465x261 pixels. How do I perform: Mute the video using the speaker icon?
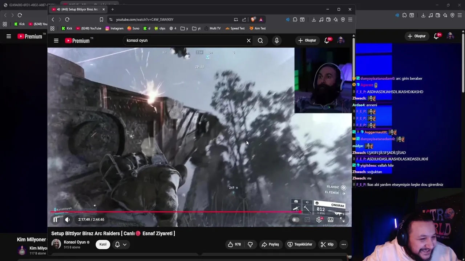point(67,219)
